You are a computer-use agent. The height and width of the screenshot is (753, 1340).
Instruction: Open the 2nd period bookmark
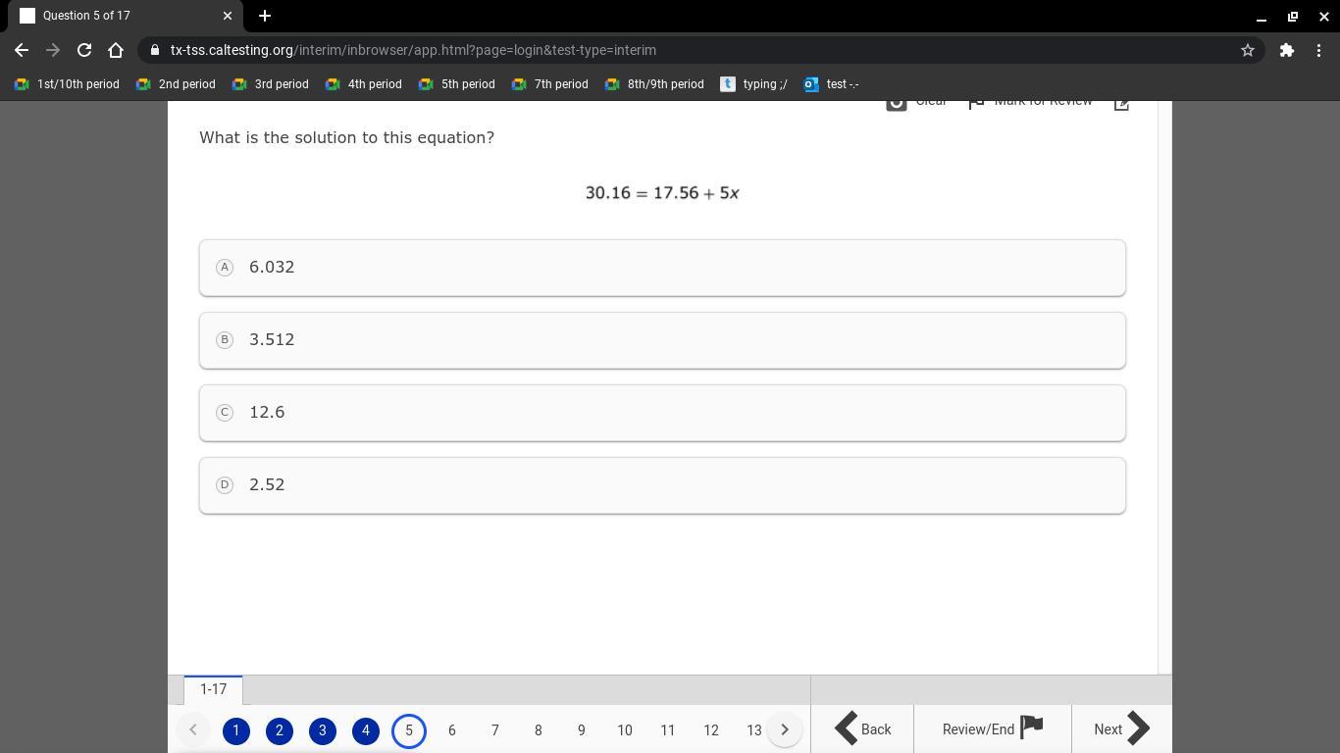pyautogui.click(x=176, y=84)
